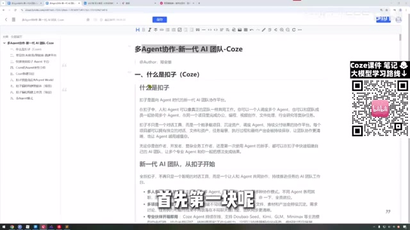The height and width of the screenshot is (230, 410).
Task: Save the note with the blue 保存 button
Action: coord(160,20)
